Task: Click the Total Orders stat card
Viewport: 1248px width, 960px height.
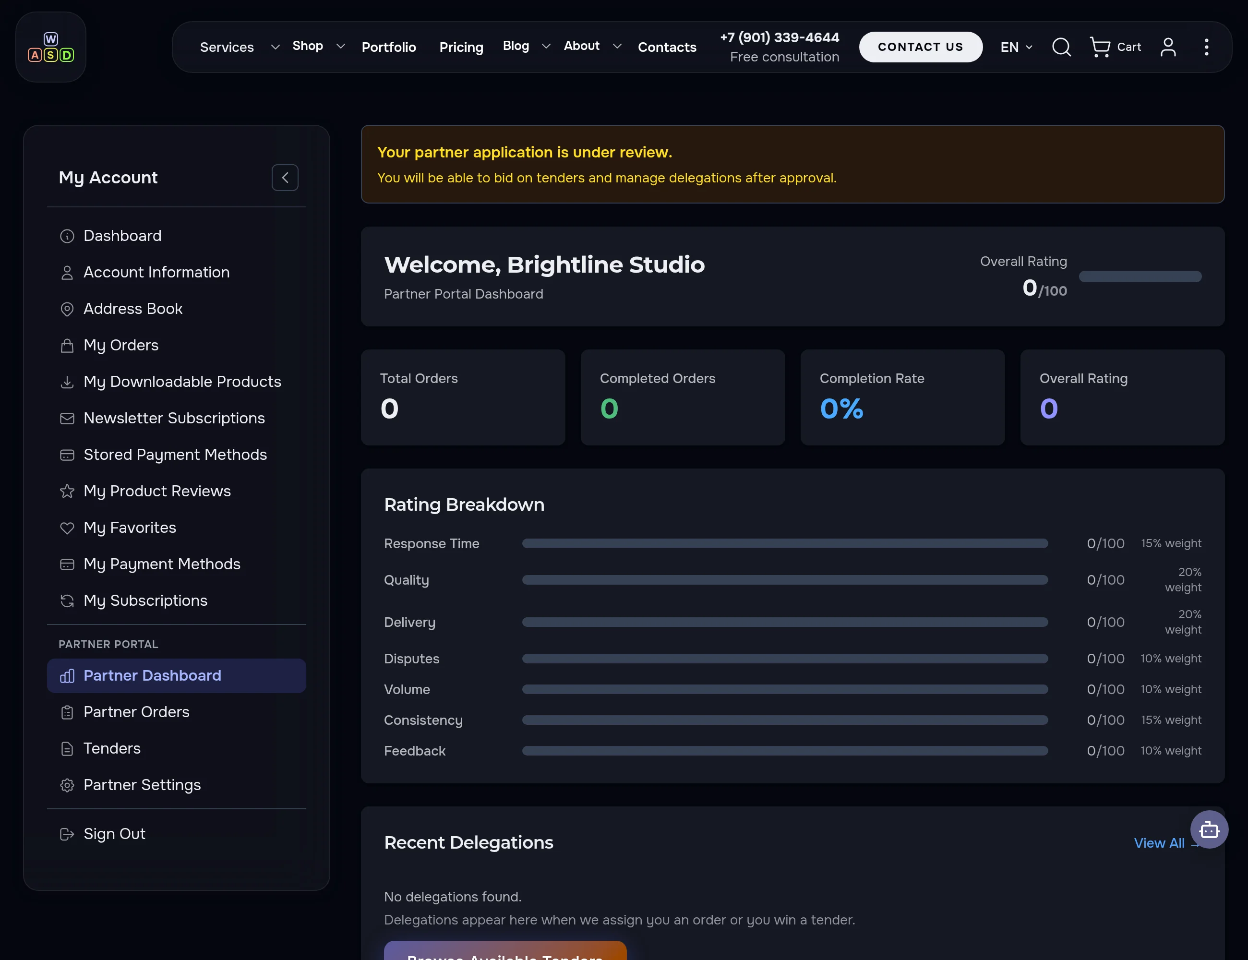Action: click(463, 398)
